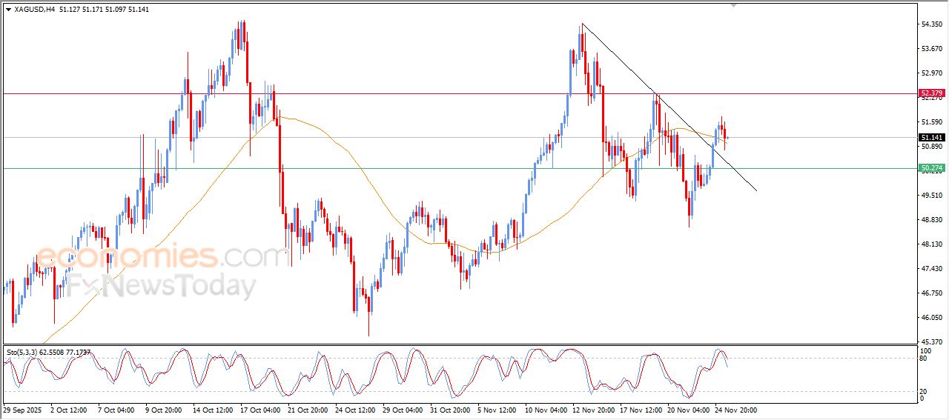Select the red 52.379 price label
This screenshot has width=949, height=420.
931,93
